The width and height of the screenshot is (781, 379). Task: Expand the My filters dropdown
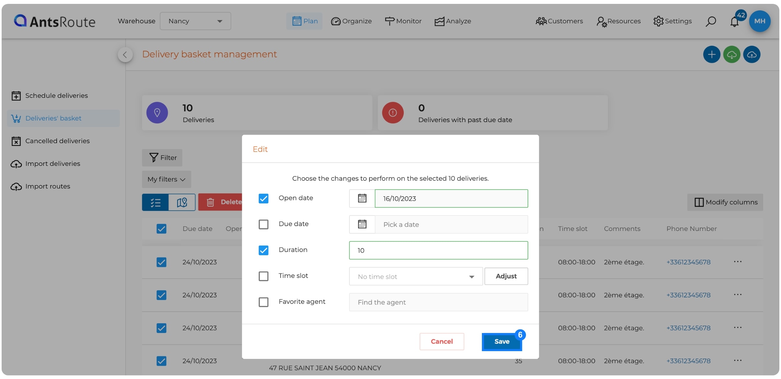point(166,179)
